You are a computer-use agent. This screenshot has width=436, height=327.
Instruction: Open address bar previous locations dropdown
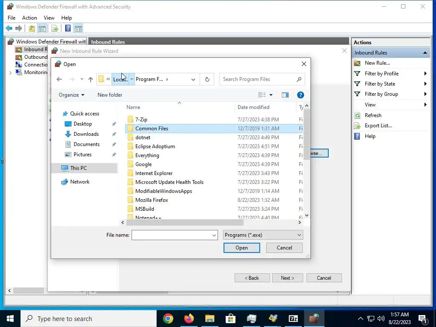193,79
